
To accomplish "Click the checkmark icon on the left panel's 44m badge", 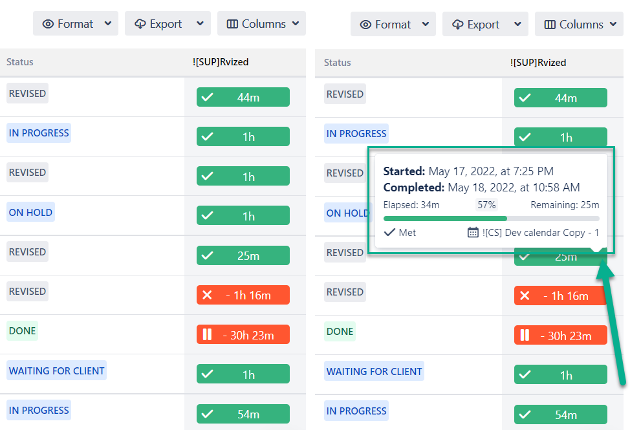I will (208, 97).
